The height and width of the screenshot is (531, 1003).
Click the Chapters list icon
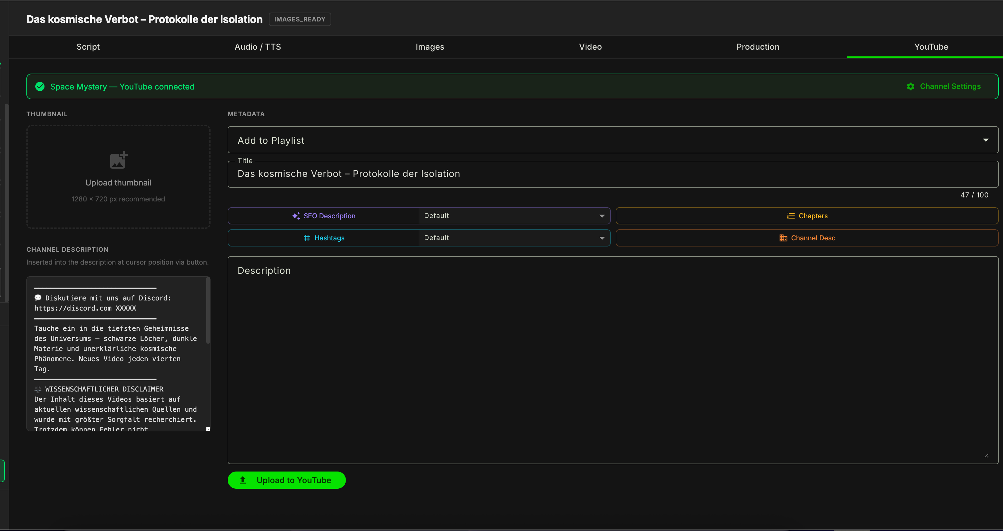[790, 216]
